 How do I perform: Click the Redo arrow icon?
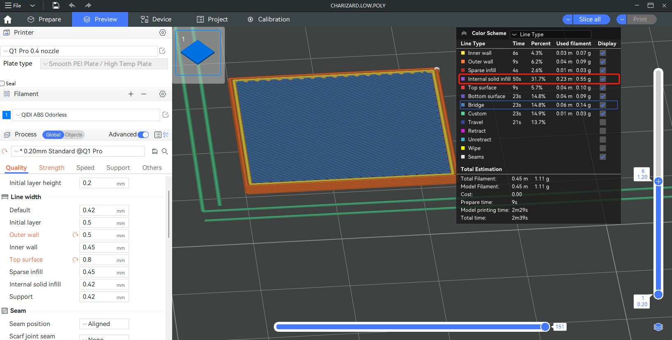tap(88, 5)
